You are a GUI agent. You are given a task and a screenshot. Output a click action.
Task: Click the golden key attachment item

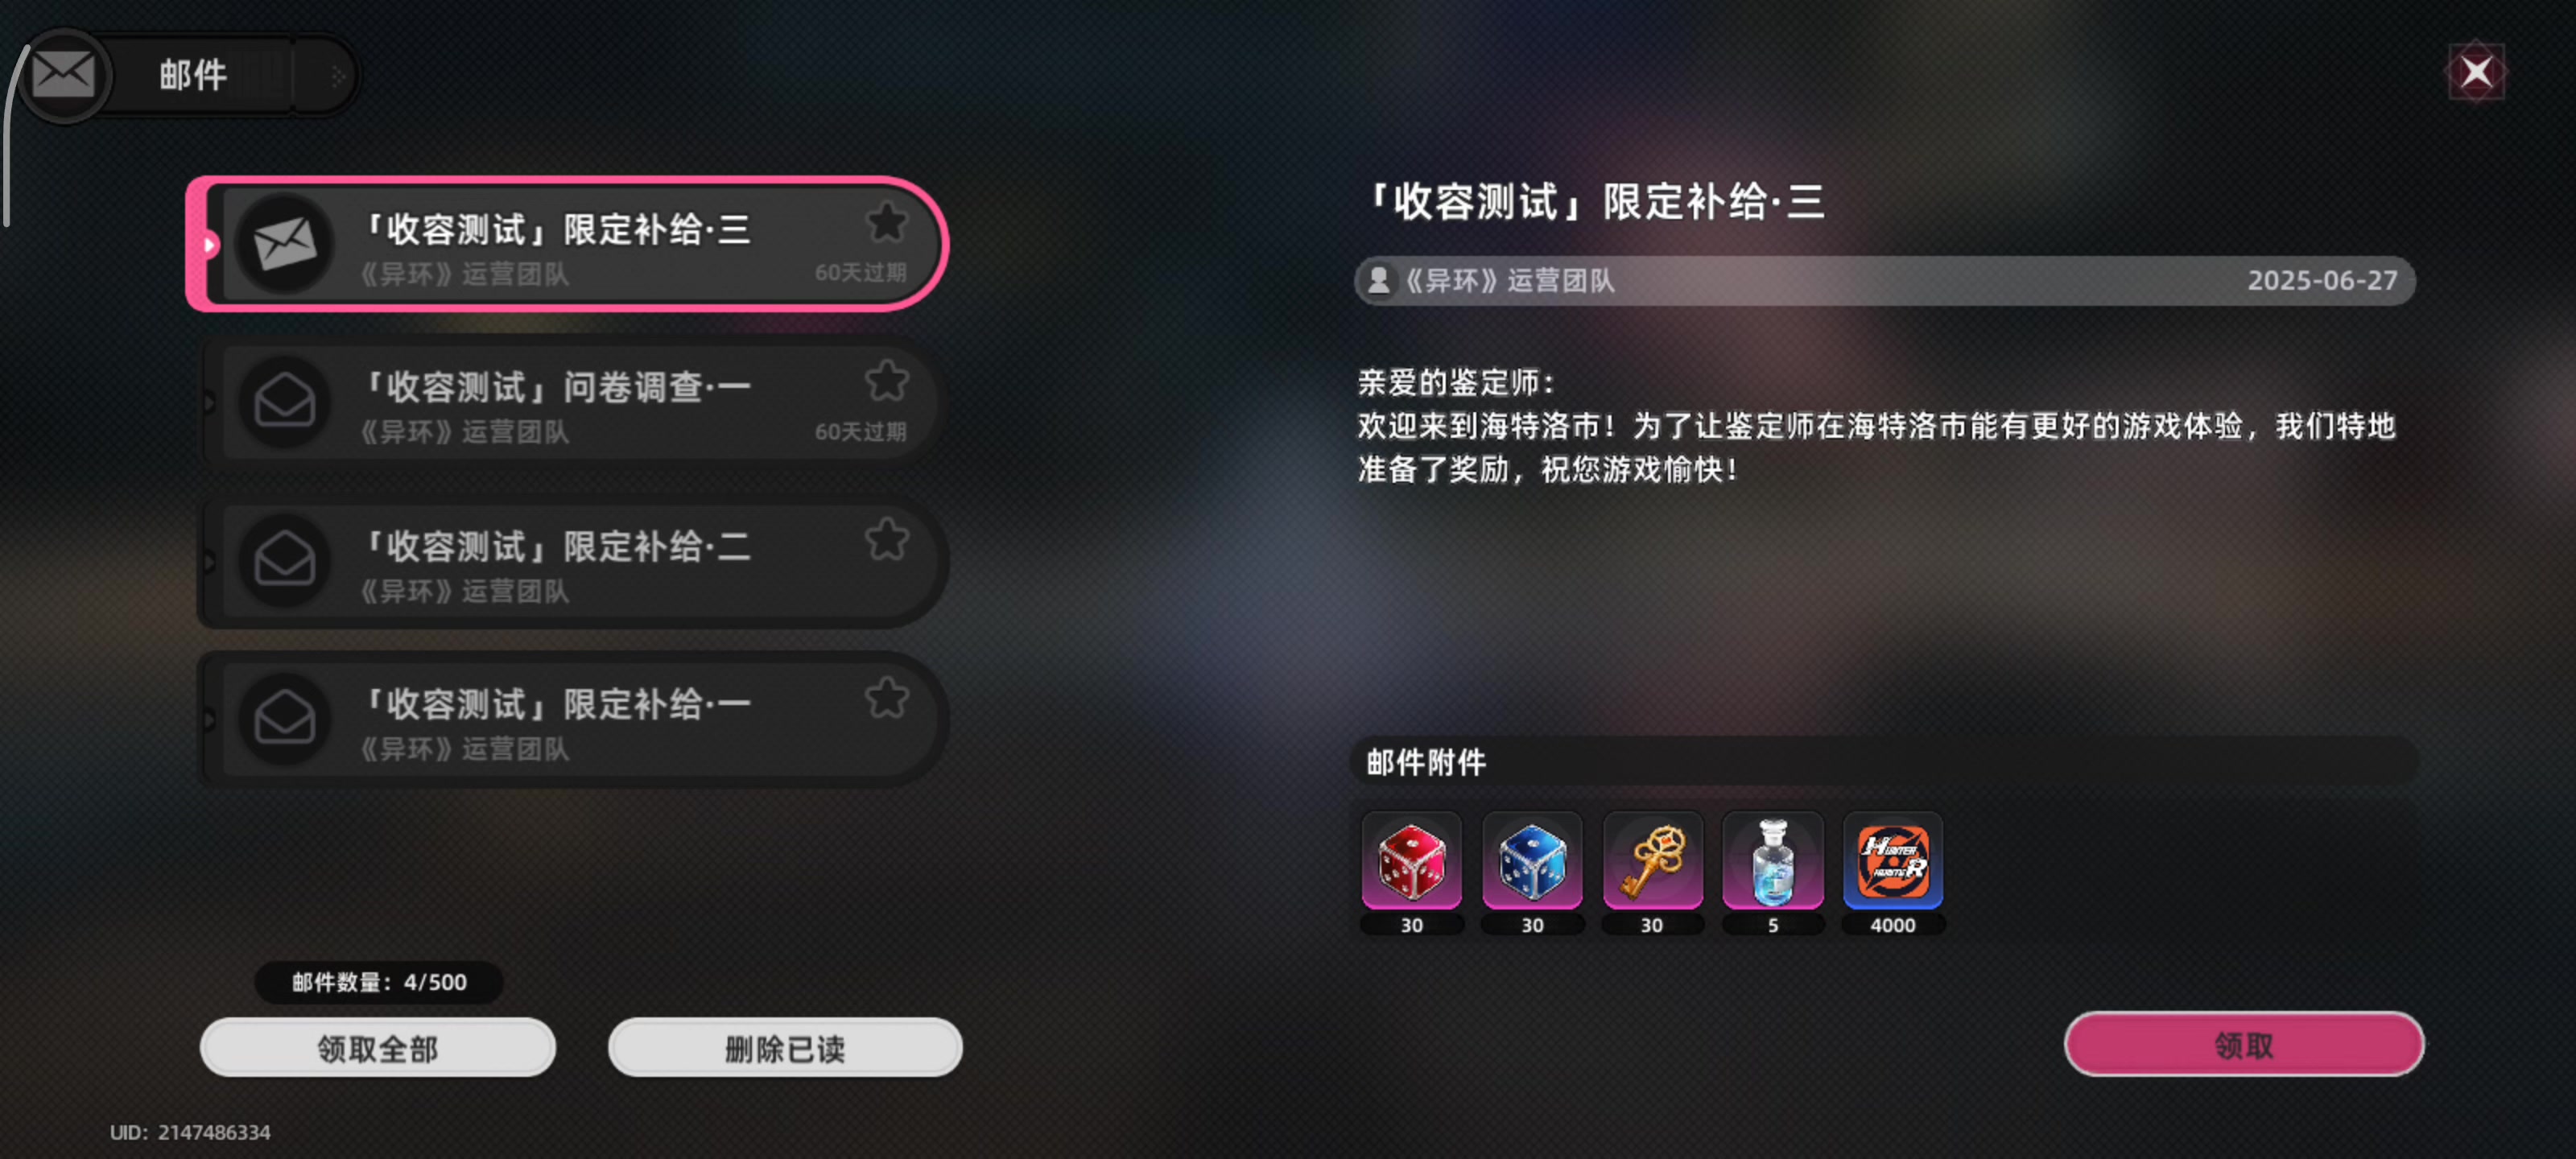click(x=1652, y=861)
